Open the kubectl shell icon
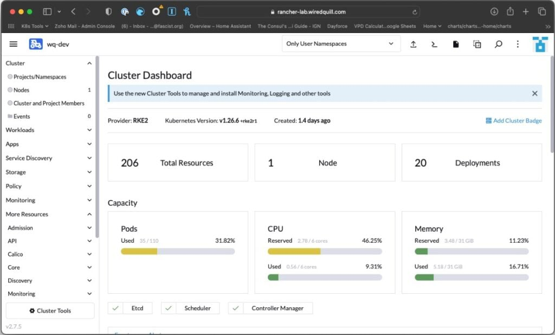This screenshot has height=335, width=555. pos(434,44)
